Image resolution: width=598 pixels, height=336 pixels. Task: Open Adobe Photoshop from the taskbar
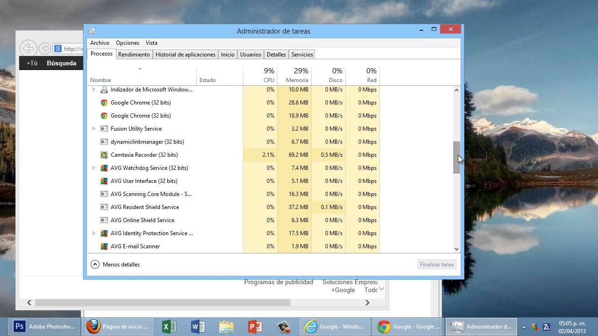tap(45, 327)
